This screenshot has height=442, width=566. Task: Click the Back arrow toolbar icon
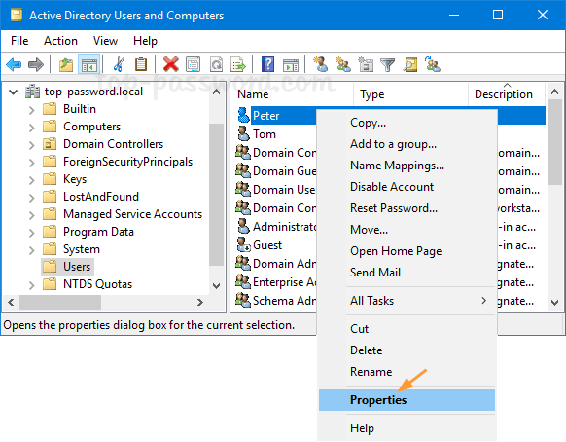pyautogui.click(x=14, y=64)
